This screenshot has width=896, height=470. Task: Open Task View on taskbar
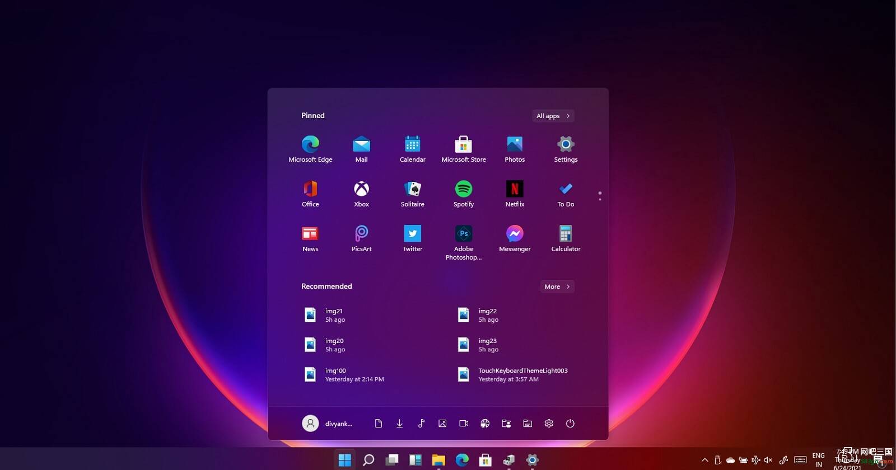392,460
